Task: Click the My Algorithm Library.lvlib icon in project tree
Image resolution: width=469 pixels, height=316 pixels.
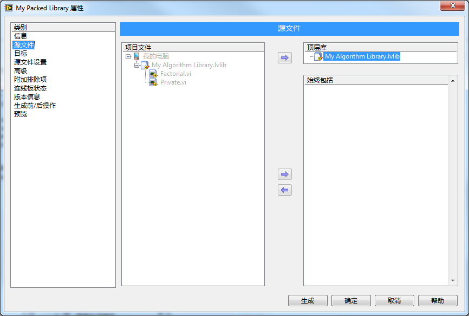Action: click(x=145, y=65)
